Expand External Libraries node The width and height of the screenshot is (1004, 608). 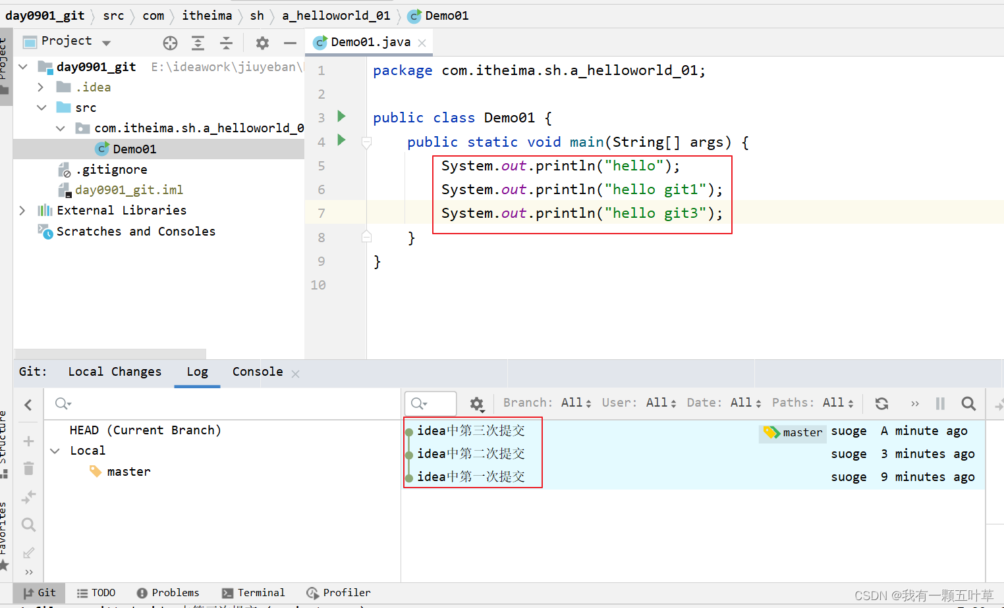[x=22, y=211]
